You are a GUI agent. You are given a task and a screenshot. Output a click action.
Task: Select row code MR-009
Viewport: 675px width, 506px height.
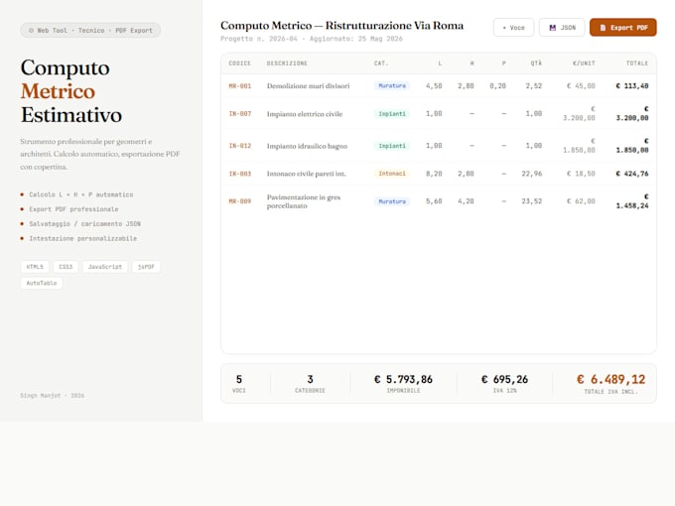240,201
